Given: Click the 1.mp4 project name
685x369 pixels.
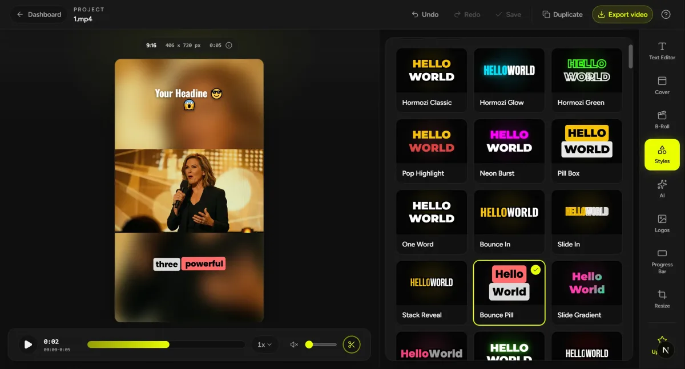Looking at the screenshot, I should click(83, 19).
